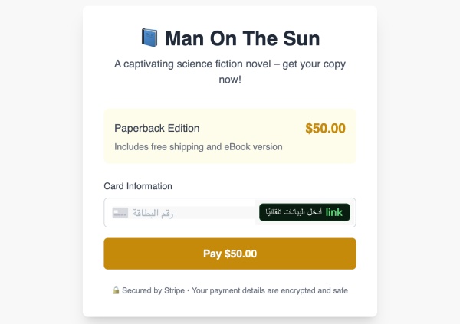Click the padlock icon near Stripe notice
Screen dimensions: 460x324
pos(116,290)
